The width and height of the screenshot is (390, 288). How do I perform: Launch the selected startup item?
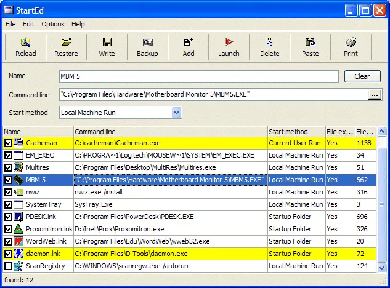click(x=229, y=42)
